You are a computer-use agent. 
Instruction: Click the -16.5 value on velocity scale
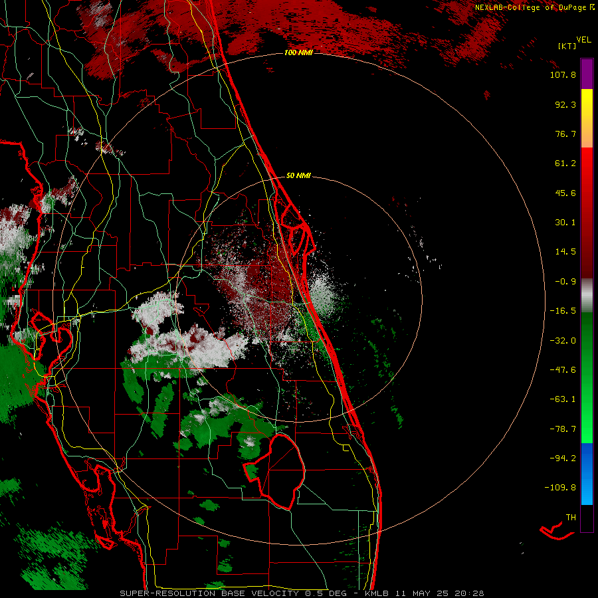point(563,311)
